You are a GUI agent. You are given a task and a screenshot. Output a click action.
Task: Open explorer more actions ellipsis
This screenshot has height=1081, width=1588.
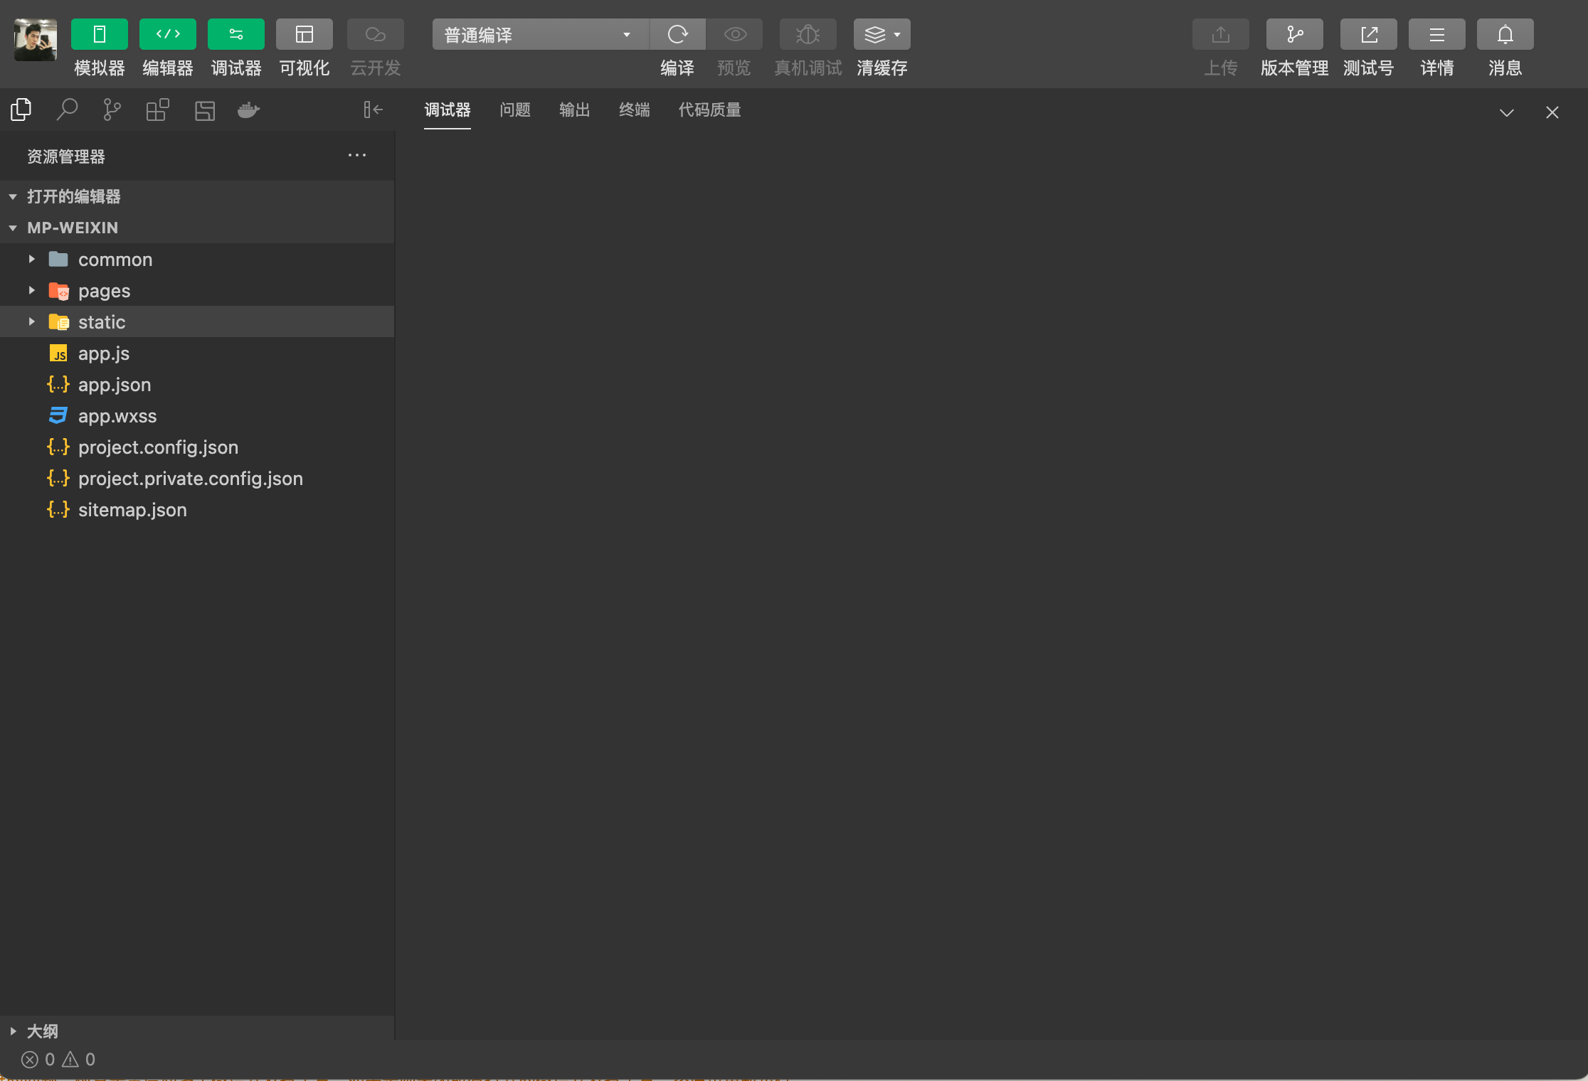click(356, 155)
